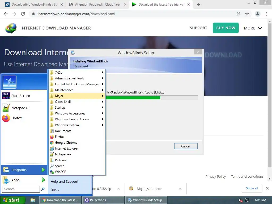272x204 pixels.
Task: Click Show all downloads button
Action: (252, 188)
